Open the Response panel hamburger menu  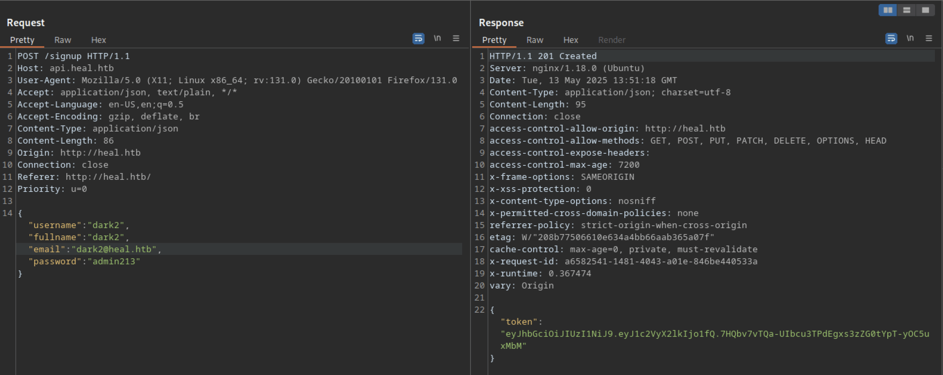click(929, 38)
